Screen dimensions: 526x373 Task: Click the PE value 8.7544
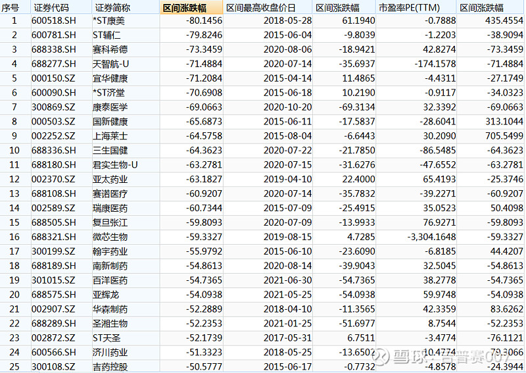[442, 324]
